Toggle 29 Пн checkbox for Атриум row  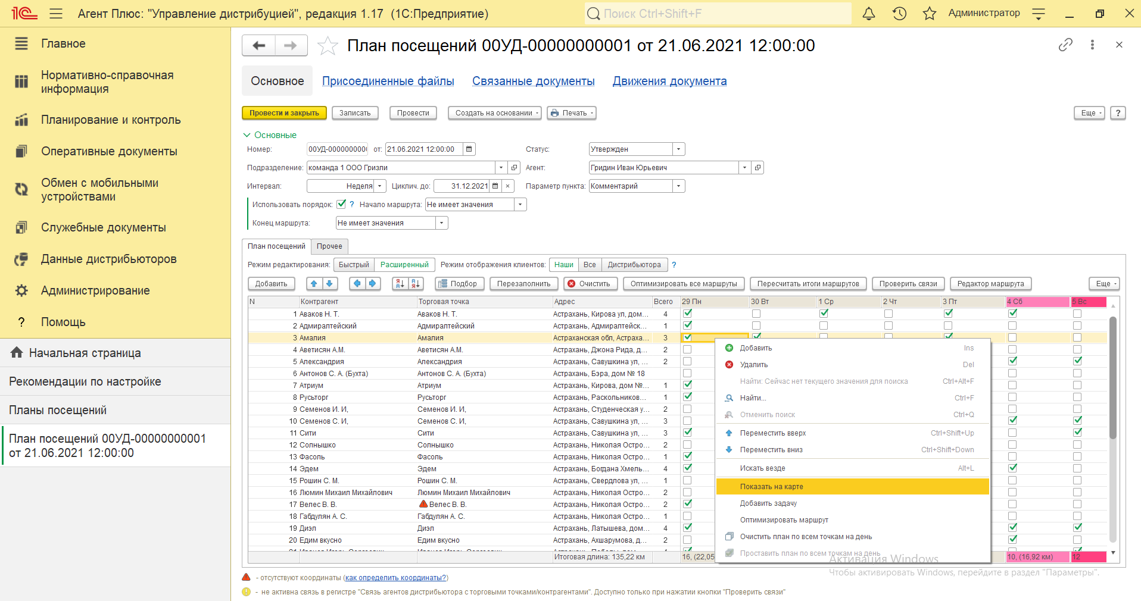[x=687, y=385]
